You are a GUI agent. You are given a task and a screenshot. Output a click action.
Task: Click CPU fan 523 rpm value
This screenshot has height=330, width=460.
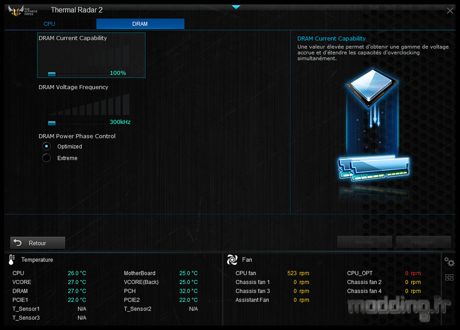(x=298, y=273)
